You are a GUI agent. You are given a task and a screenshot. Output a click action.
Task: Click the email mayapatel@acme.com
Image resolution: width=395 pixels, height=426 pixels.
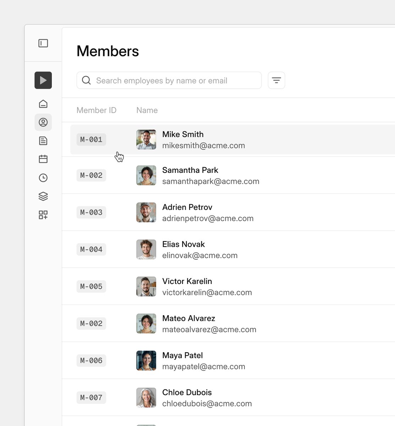point(204,366)
